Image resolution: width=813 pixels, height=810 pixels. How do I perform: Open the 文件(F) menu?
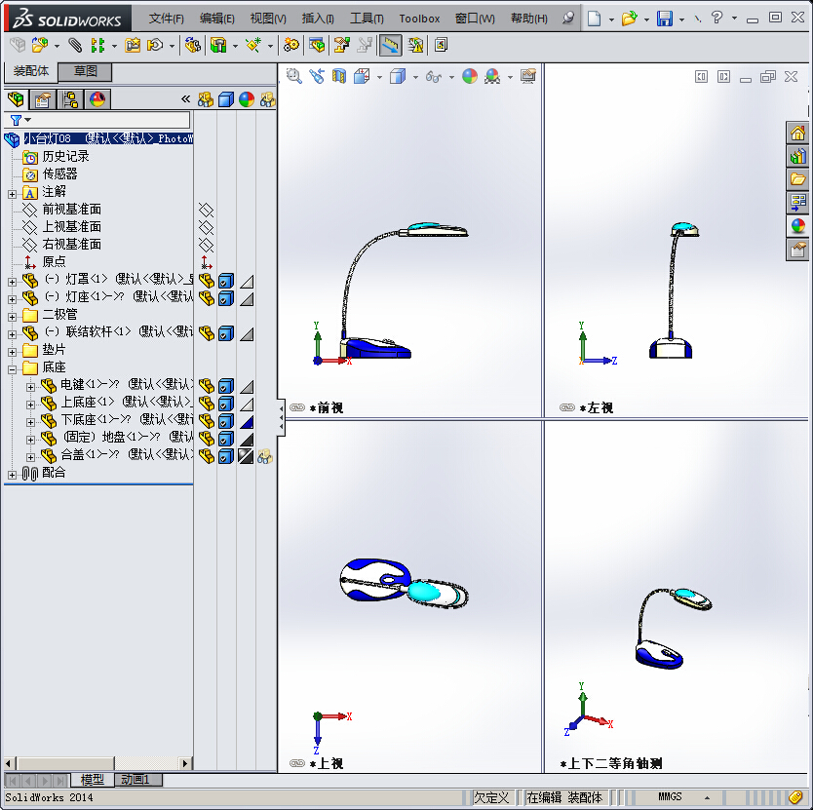pyautogui.click(x=166, y=19)
